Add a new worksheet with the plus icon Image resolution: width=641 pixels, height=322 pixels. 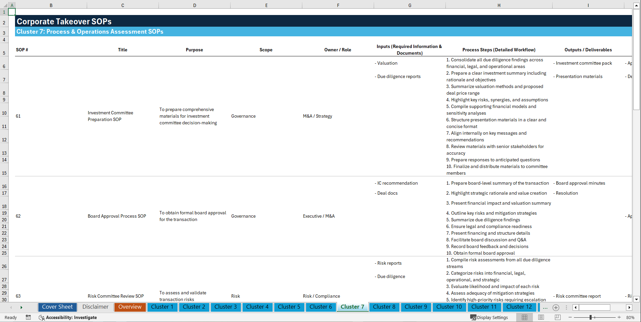(x=556, y=307)
